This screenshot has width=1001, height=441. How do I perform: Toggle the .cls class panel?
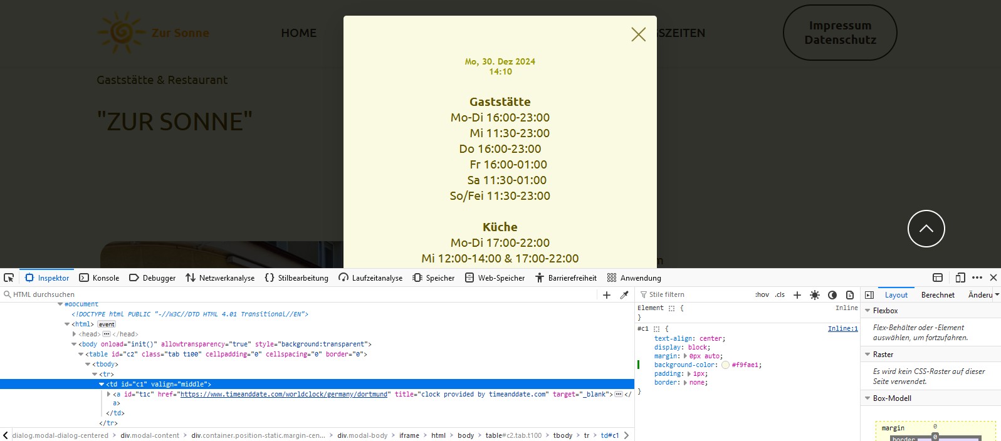point(780,294)
